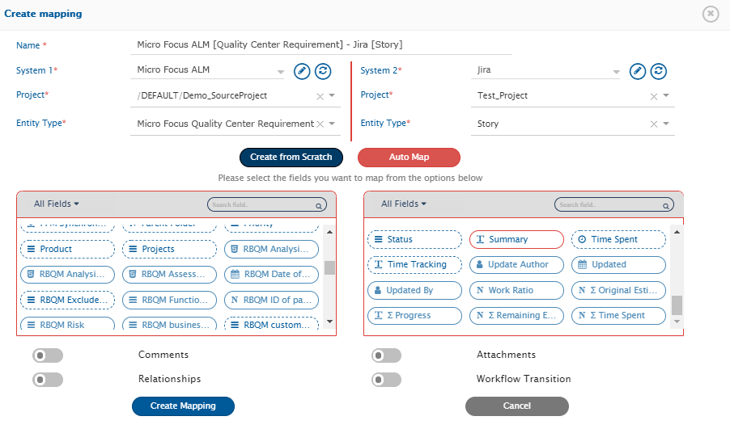Image resolution: width=730 pixels, height=429 pixels.
Task: Click the search magnifier in the left fields panel
Action: pyautogui.click(x=320, y=206)
